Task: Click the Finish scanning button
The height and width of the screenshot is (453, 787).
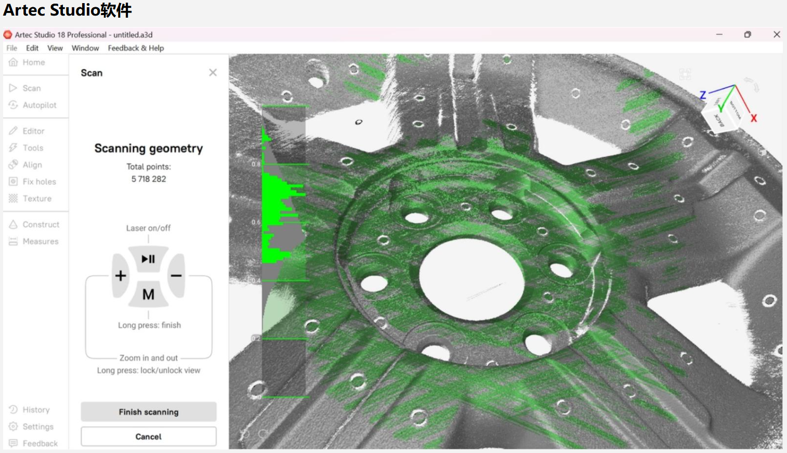Action: click(149, 412)
